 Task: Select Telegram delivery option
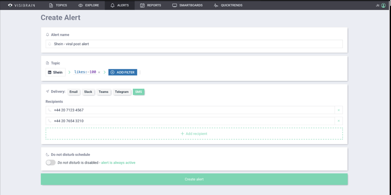click(x=122, y=92)
